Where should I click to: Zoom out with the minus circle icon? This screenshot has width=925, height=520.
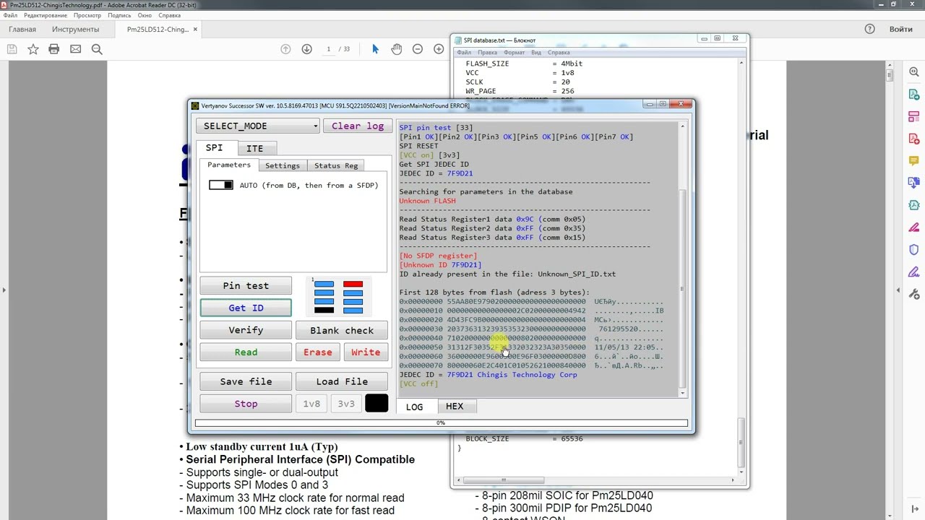418,49
